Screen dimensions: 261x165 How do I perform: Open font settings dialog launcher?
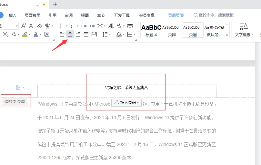pos(54,40)
